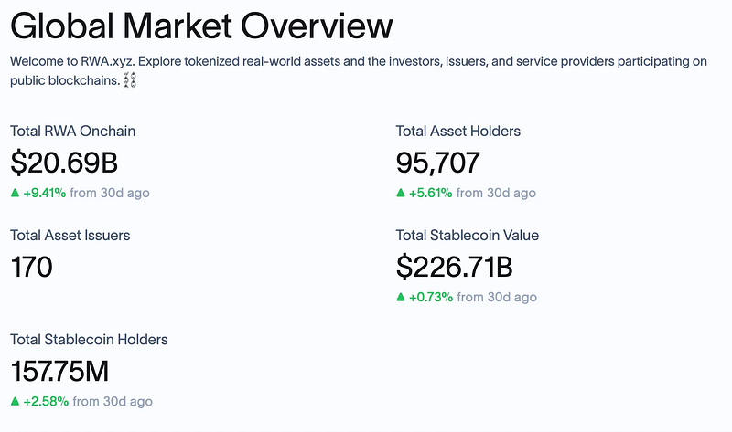Click the $20.69B value
The image size is (732, 432).
[x=64, y=163]
